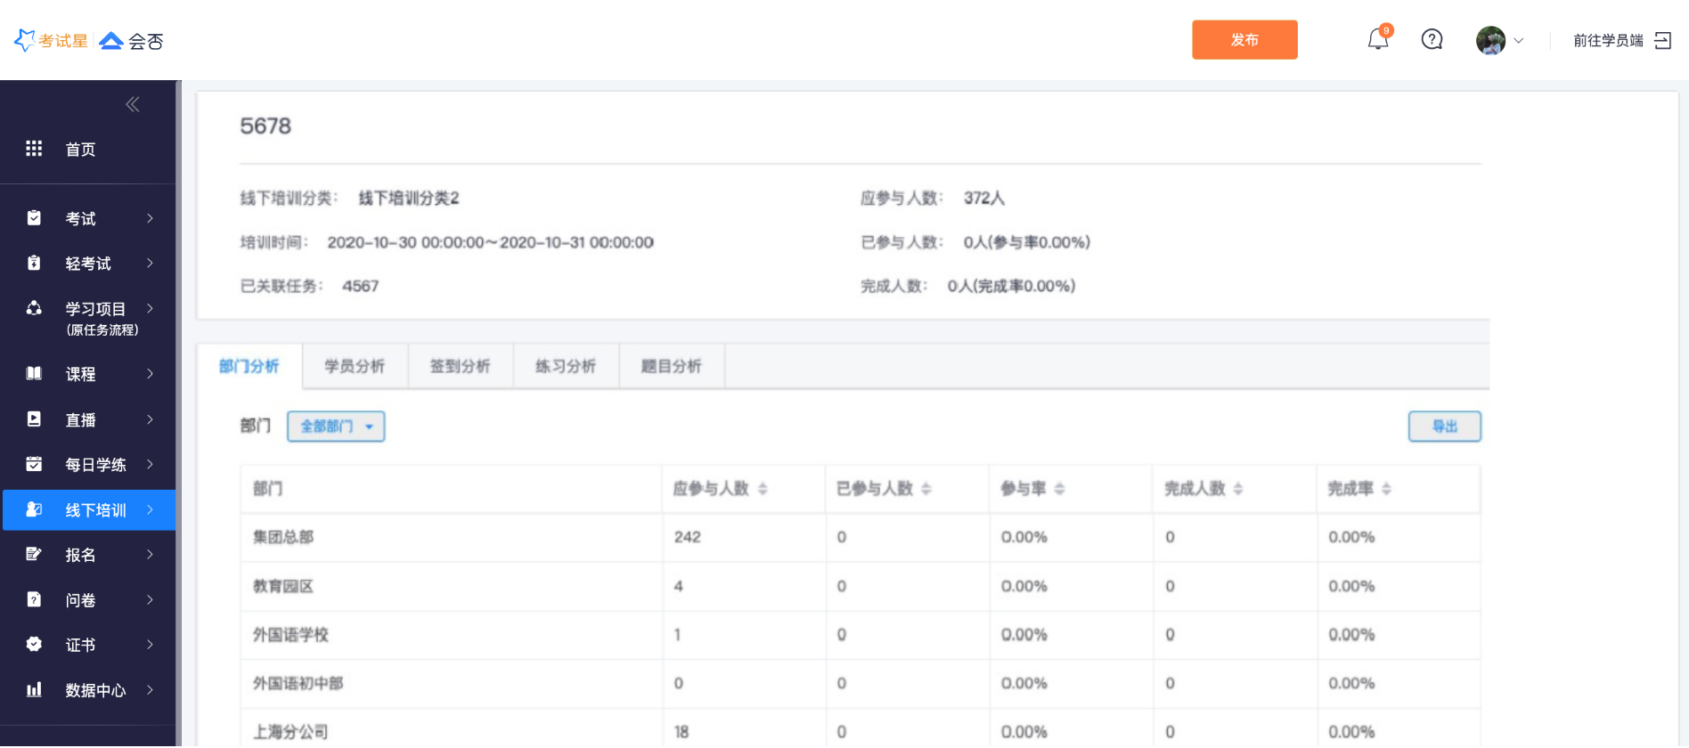
Task: Open the 全部部门 department dropdown
Action: coord(336,427)
